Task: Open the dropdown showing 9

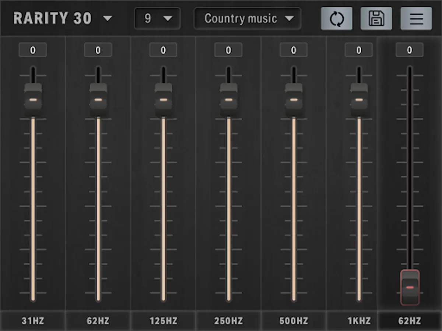Action: (157, 18)
